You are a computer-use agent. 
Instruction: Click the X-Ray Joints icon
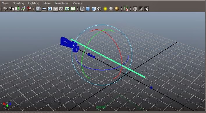point(146,9)
